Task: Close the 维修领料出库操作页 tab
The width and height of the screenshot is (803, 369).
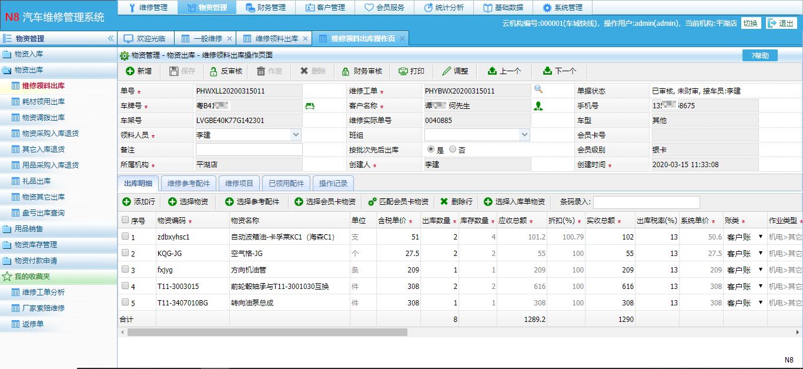Action: 402,38
